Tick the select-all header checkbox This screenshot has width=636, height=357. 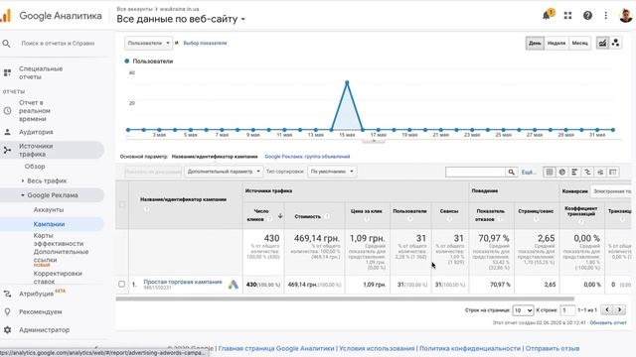pyautogui.click(x=122, y=204)
